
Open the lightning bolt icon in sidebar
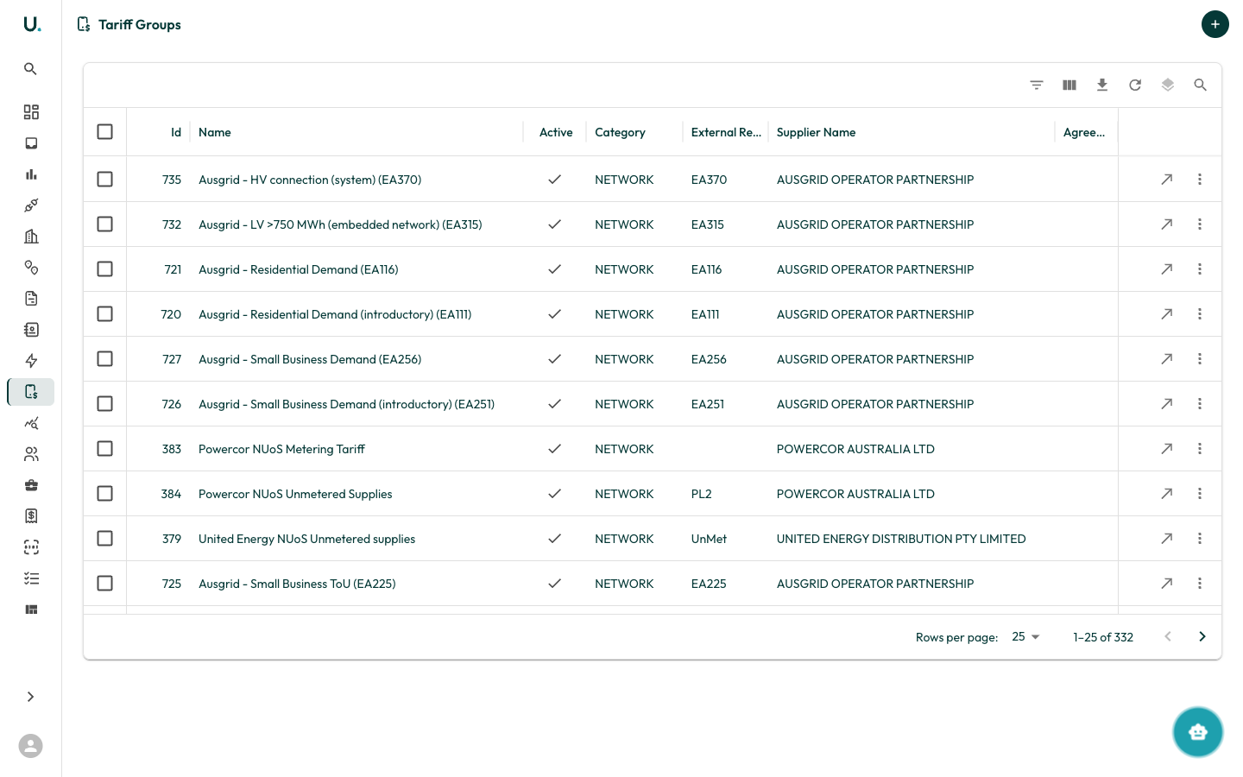[x=31, y=361]
